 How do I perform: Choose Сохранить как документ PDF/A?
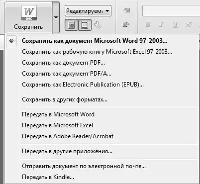point(67,74)
